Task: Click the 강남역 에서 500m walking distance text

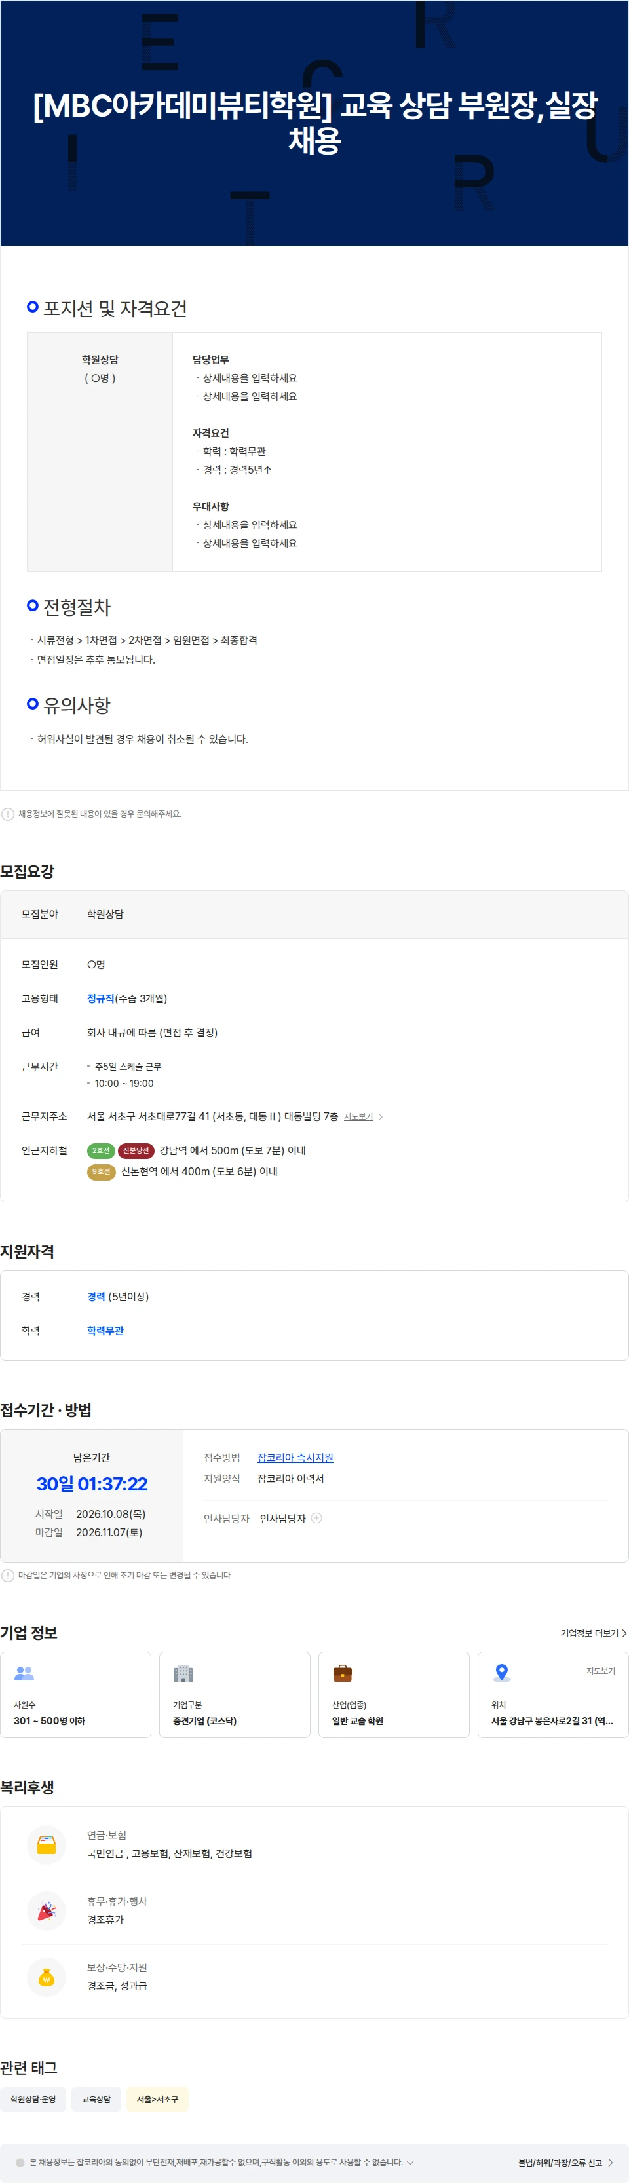Action: tap(233, 1150)
